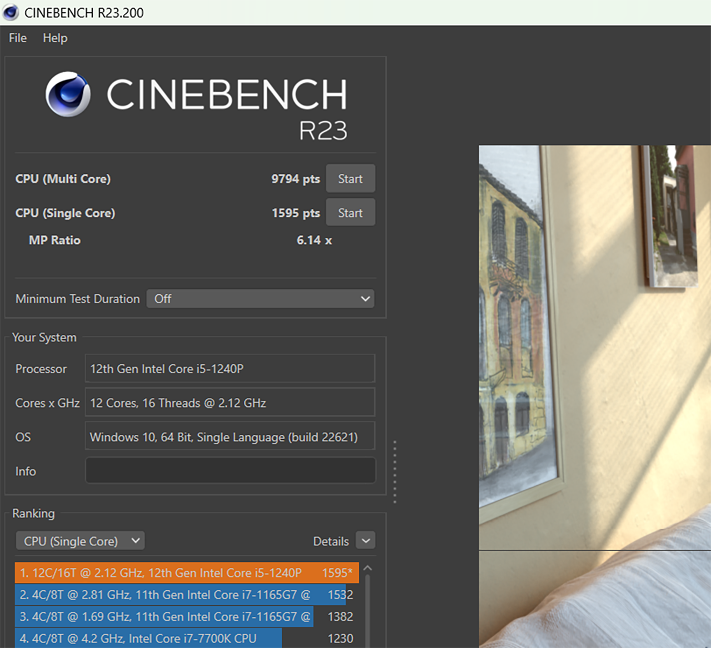Click the MP Ratio 6.14 x value
This screenshot has width=711, height=648.
click(314, 240)
